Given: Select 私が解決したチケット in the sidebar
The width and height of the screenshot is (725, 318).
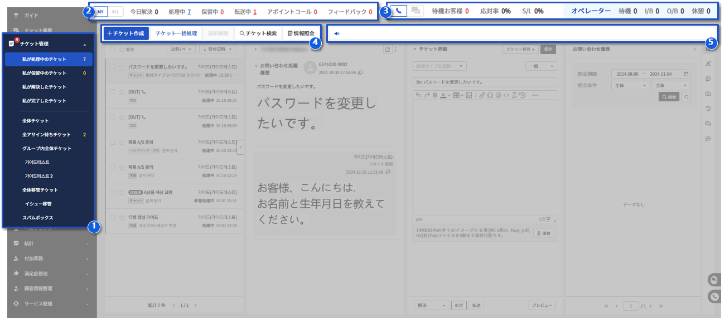Looking at the screenshot, I should click(x=44, y=87).
